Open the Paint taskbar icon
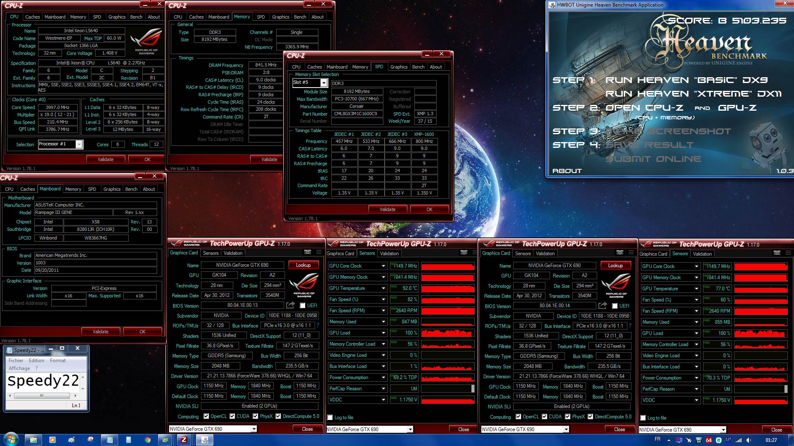This screenshot has width=794, height=446. [x=72, y=440]
